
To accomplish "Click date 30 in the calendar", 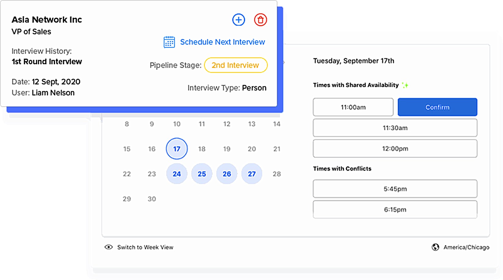I will (152, 199).
